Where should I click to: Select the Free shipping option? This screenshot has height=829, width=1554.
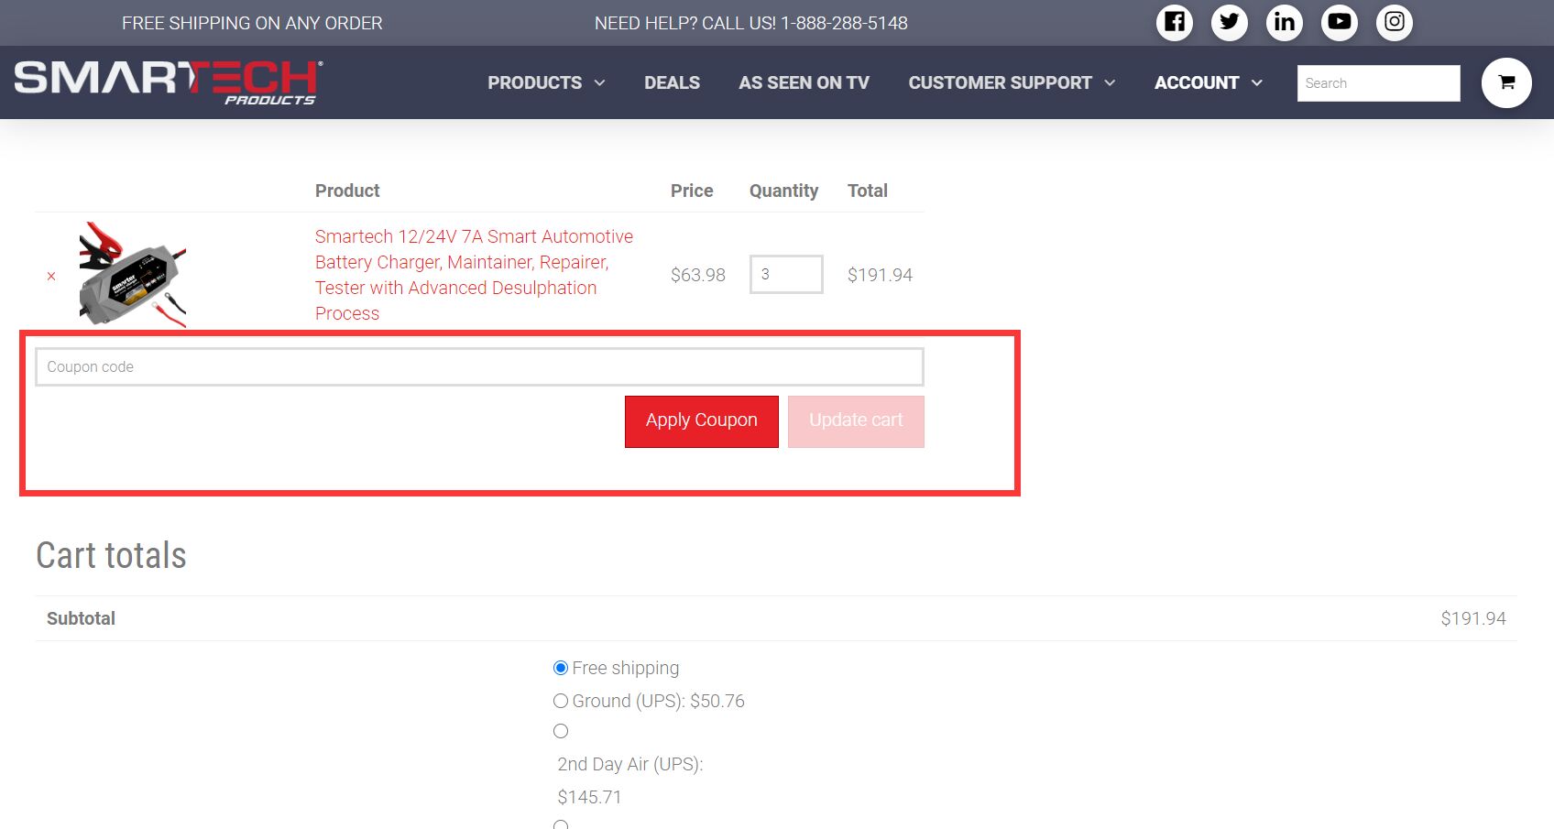pyautogui.click(x=561, y=668)
